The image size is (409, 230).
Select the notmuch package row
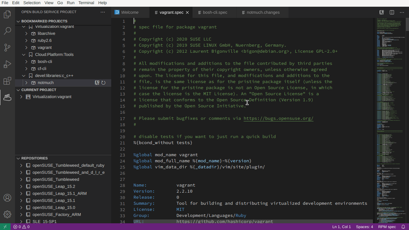click(x=63, y=83)
